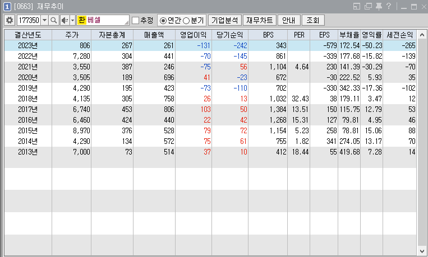Viewport: 428px width, 257px height.
Task: Select the 2018년 row
Action: [210, 99]
